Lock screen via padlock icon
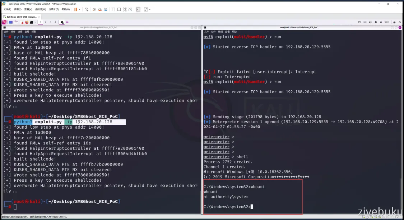 [394, 22]
